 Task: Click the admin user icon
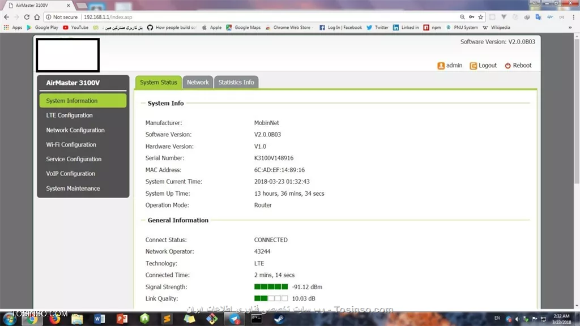tap(441, 66)
